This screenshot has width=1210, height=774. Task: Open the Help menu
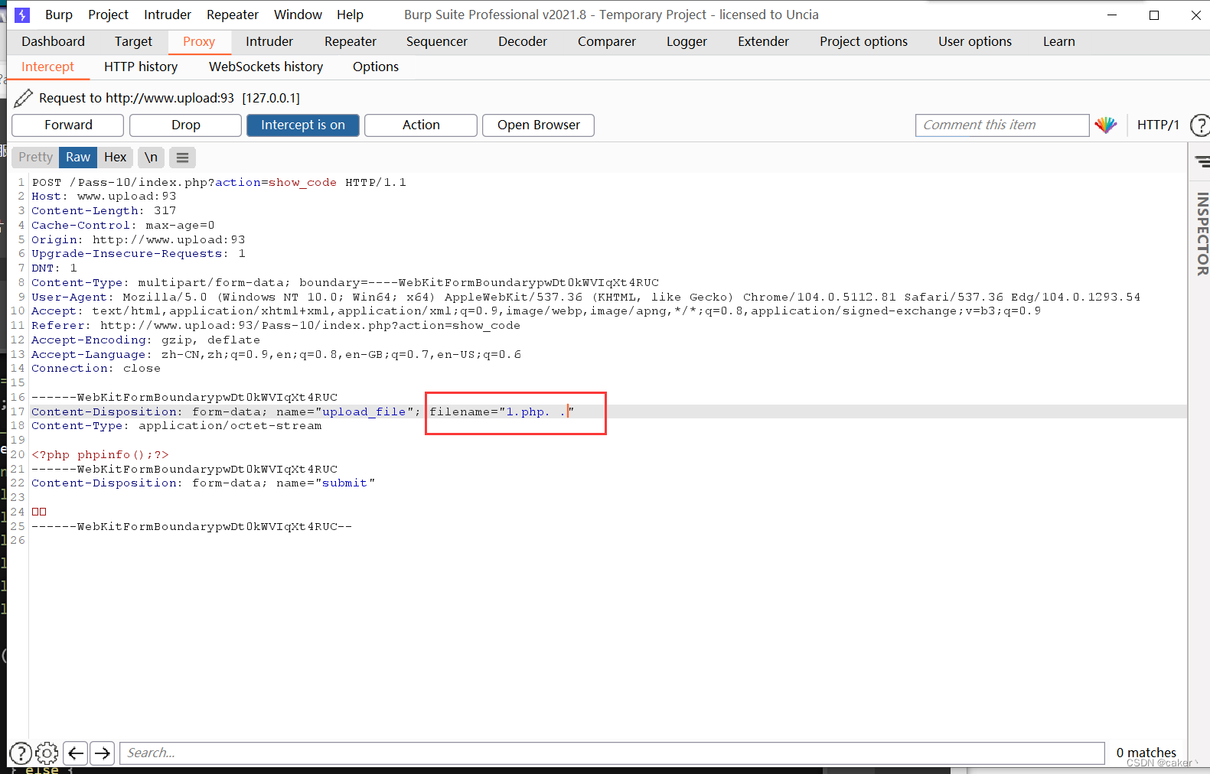(x=351, y=15)
